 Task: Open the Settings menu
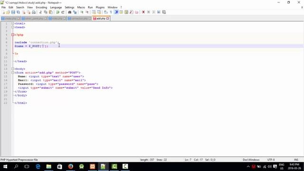click(x=69, y=8)
